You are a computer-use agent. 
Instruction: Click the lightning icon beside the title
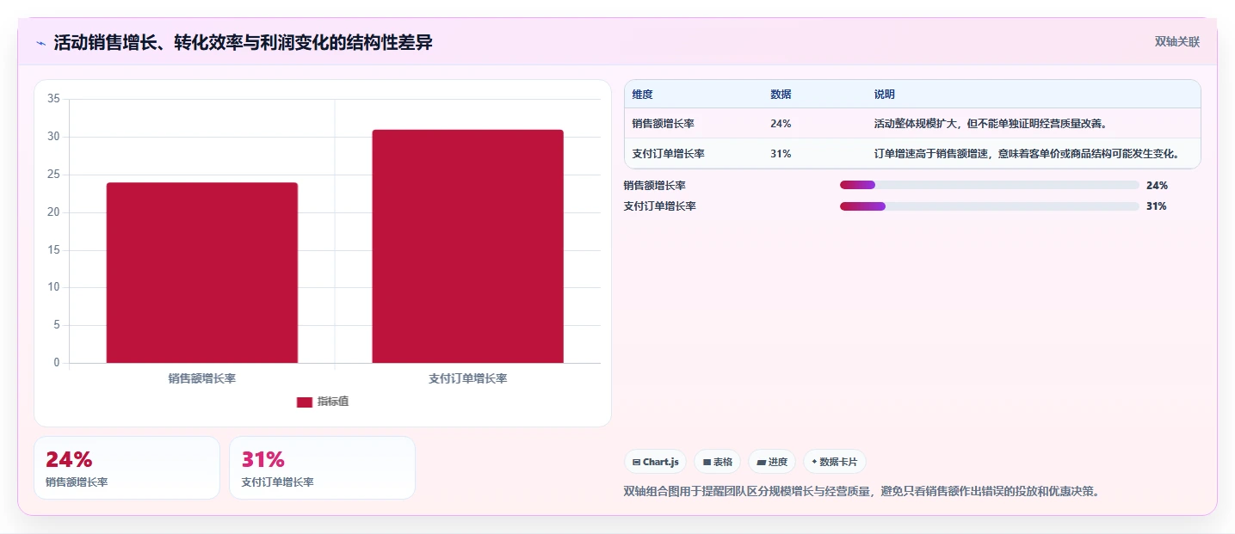pos(40,43)
